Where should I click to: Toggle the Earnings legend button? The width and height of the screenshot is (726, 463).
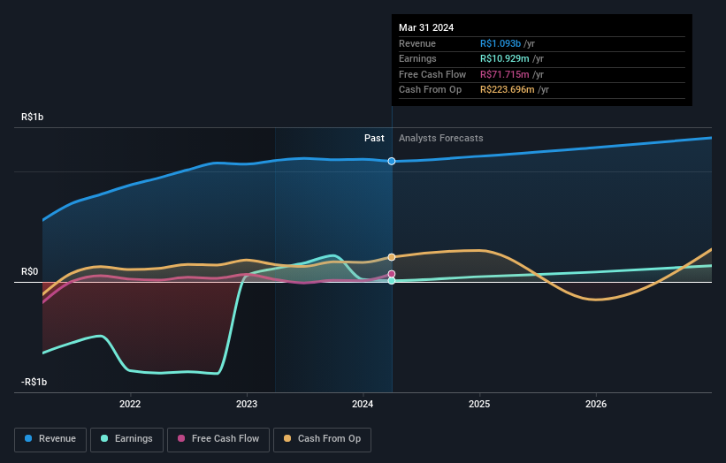tap(126, 439)
